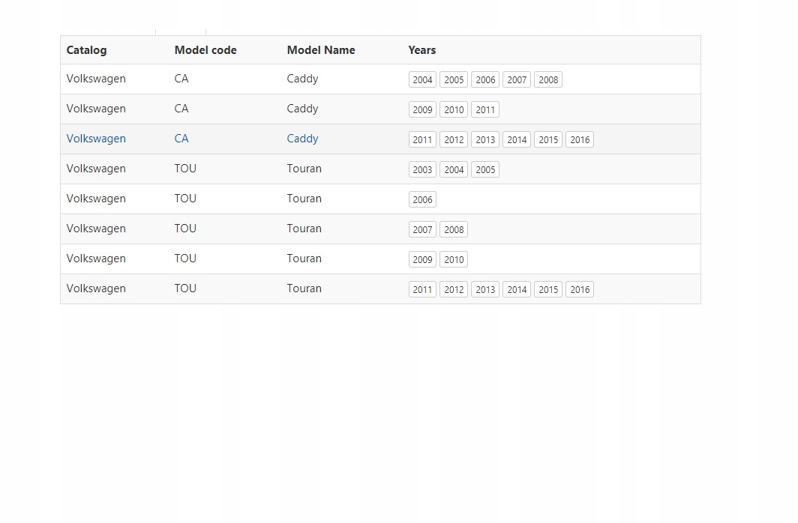798x523 pixels.
Task: Click the Model code column header
Action: [205, 50]
